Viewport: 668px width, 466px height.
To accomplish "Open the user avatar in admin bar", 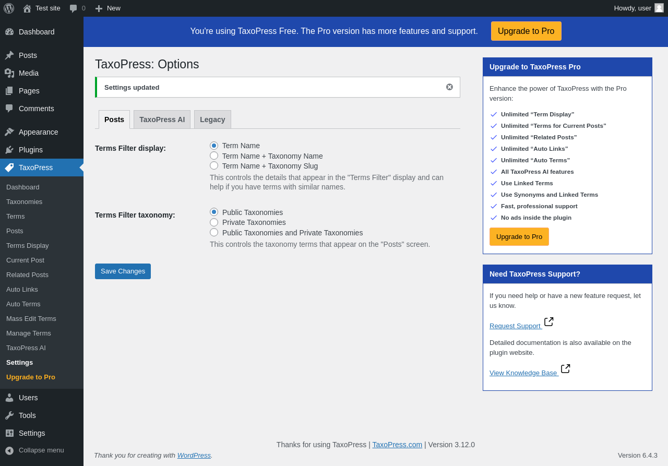I will pos(659,8).
